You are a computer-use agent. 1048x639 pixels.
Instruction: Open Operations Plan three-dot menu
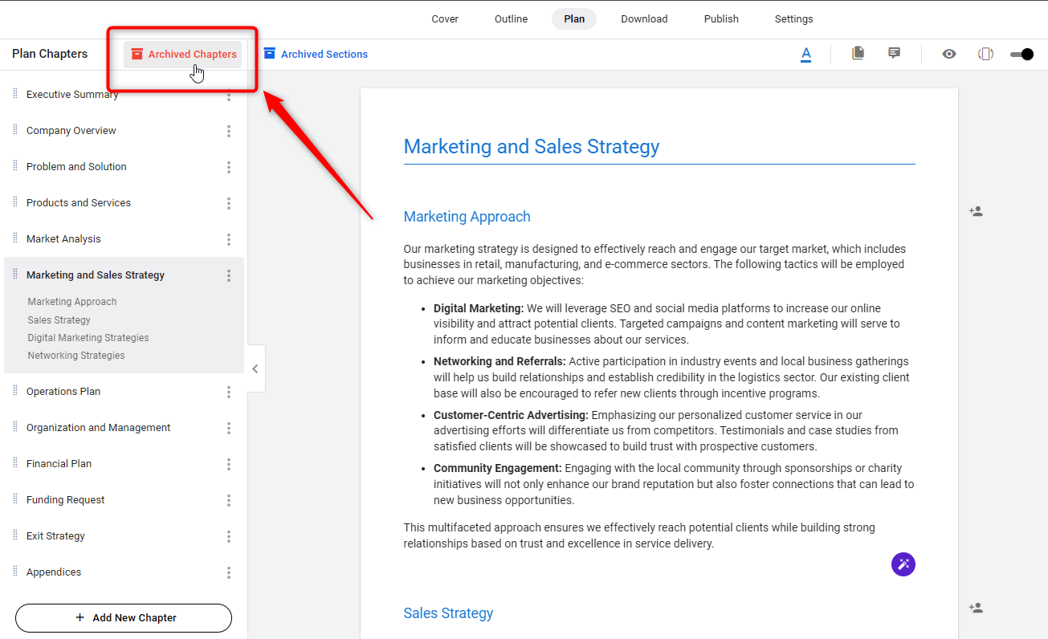coord(229,392)
